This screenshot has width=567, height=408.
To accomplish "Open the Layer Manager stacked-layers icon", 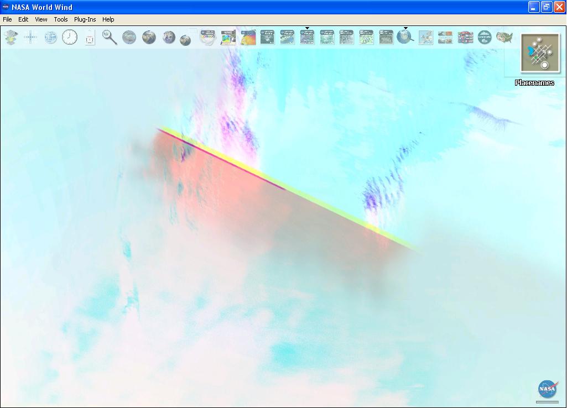I will [x=11, y=37].
